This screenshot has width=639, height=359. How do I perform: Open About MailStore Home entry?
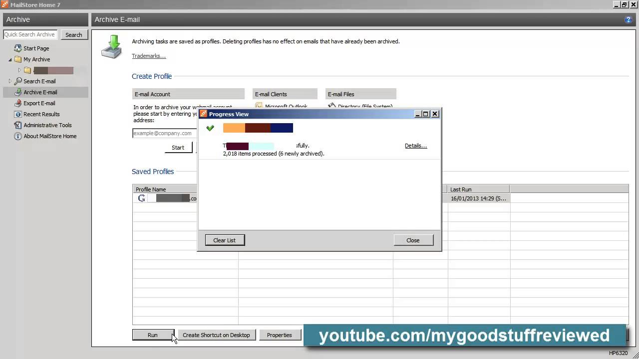[50, 136]
